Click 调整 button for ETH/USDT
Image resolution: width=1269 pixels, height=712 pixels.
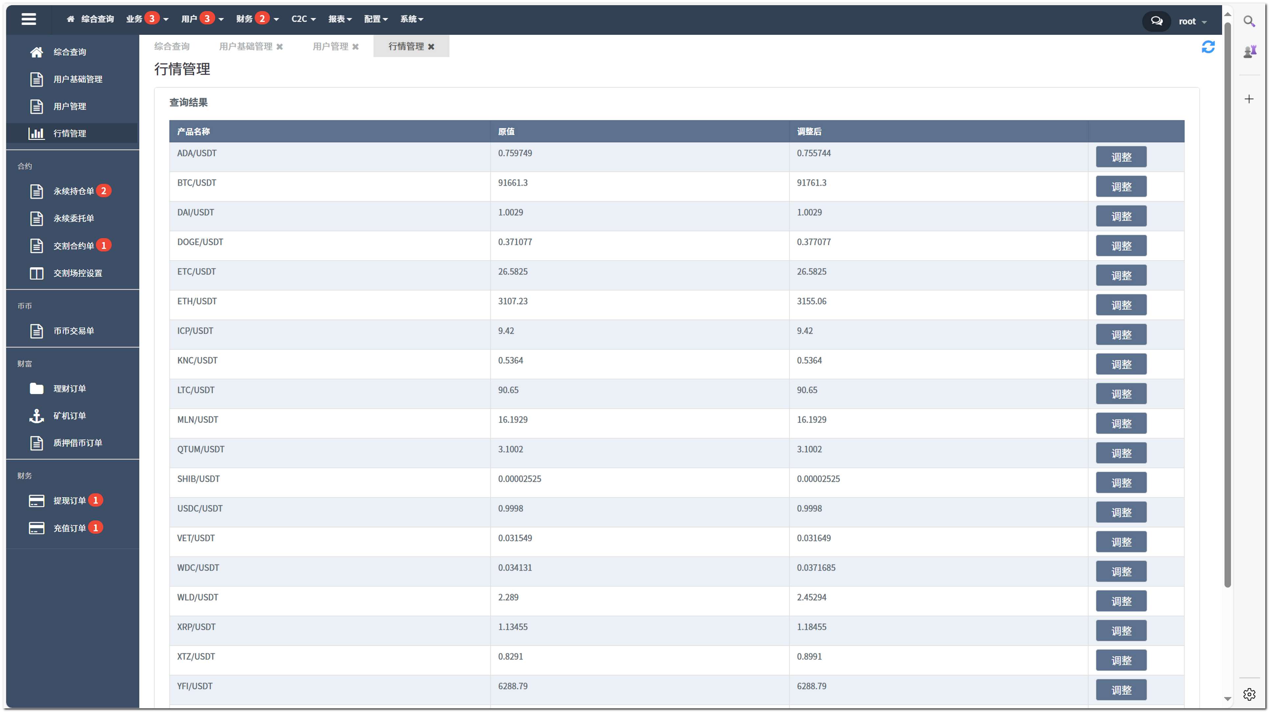1121,305
